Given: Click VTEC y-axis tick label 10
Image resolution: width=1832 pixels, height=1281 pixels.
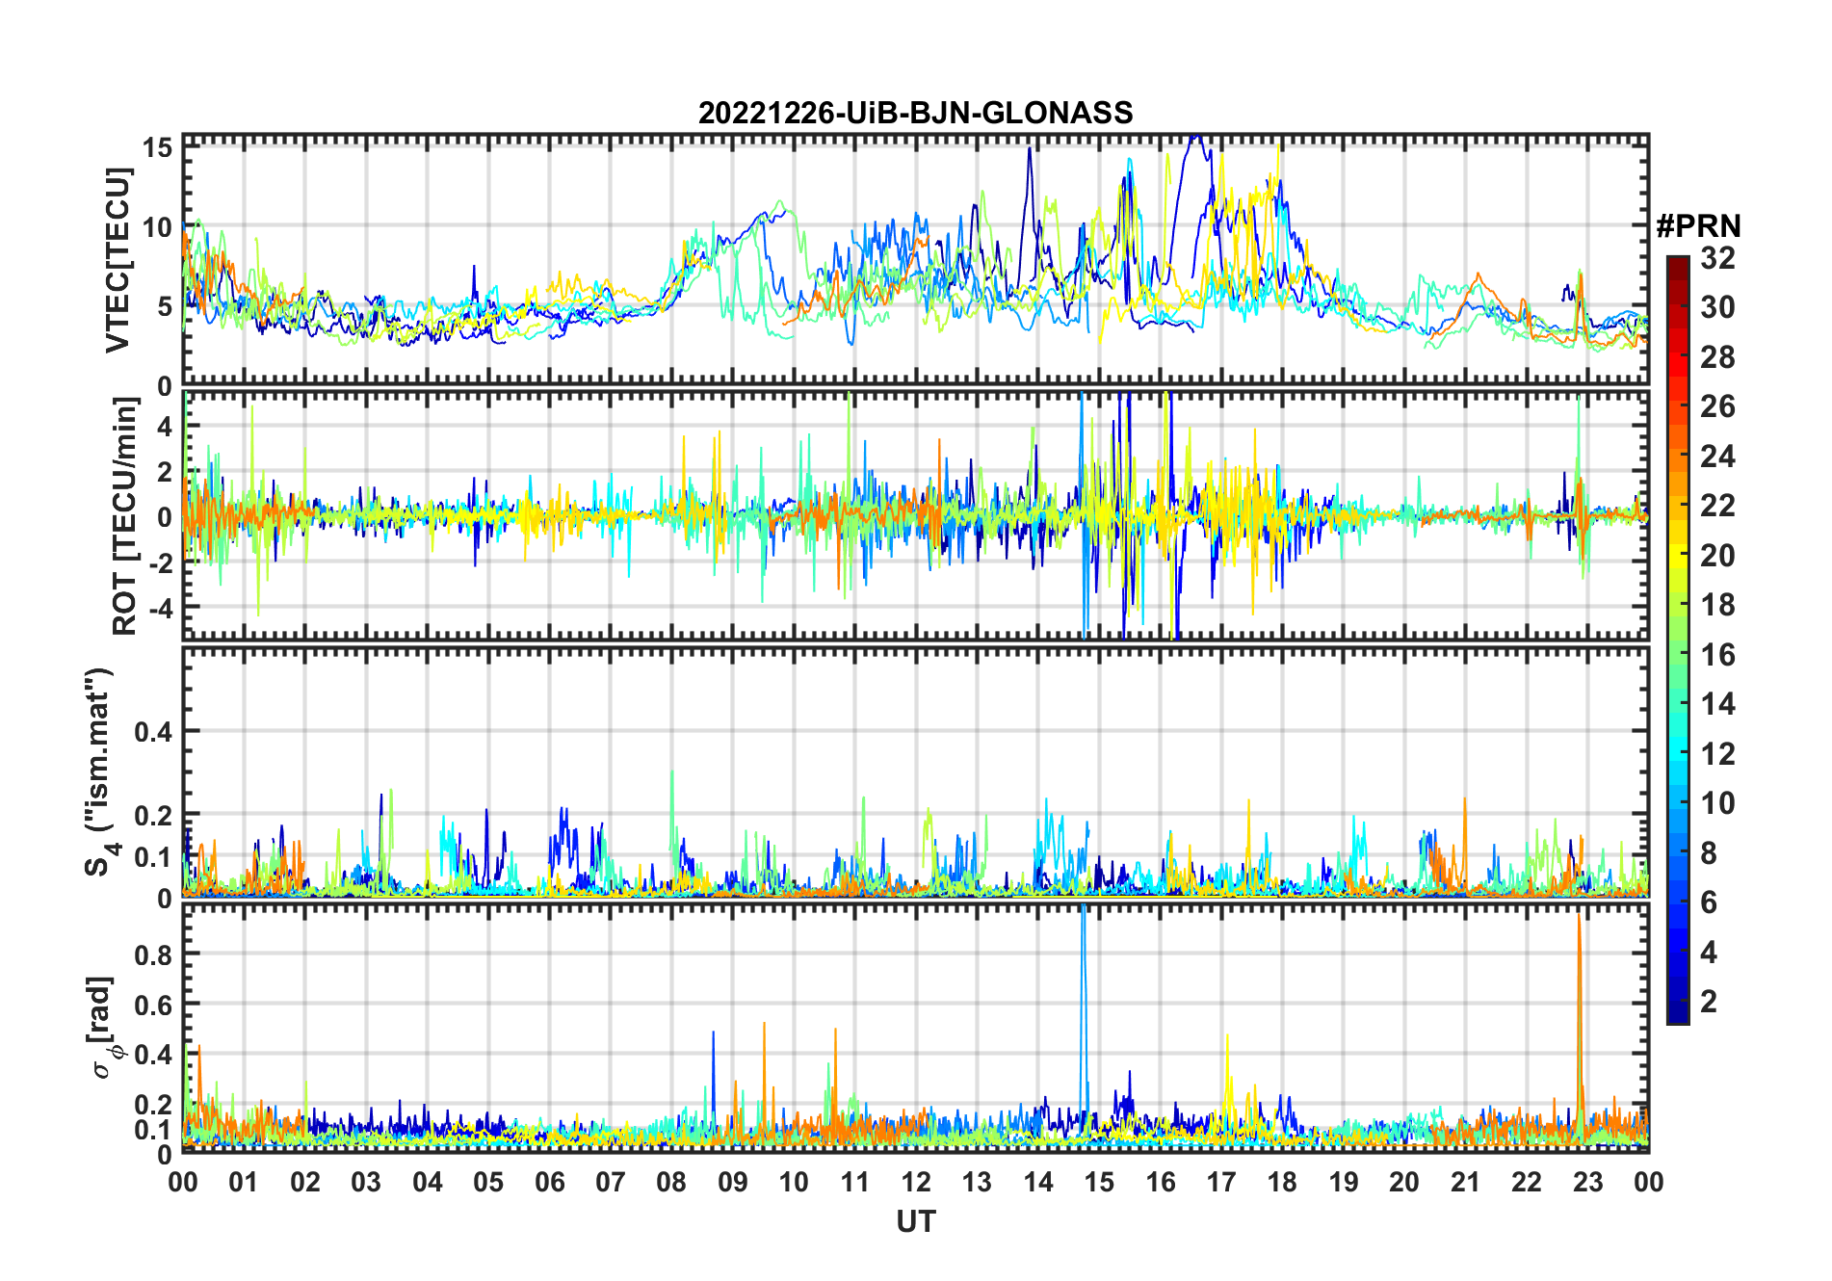Looking at the screenshot, I should click(157, 227).
